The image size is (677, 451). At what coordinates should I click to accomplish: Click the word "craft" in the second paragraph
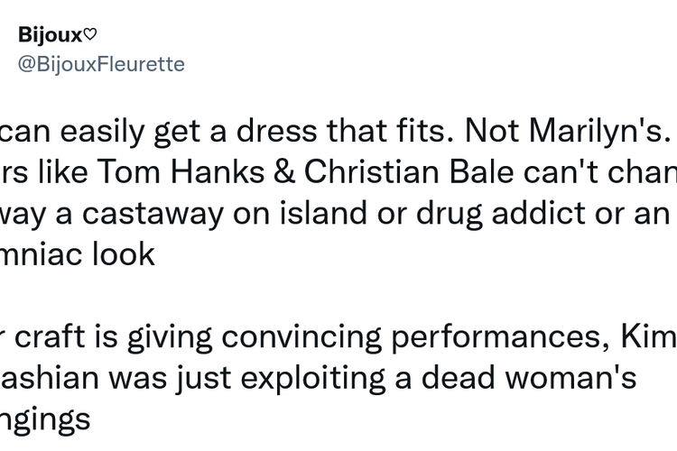60,336
